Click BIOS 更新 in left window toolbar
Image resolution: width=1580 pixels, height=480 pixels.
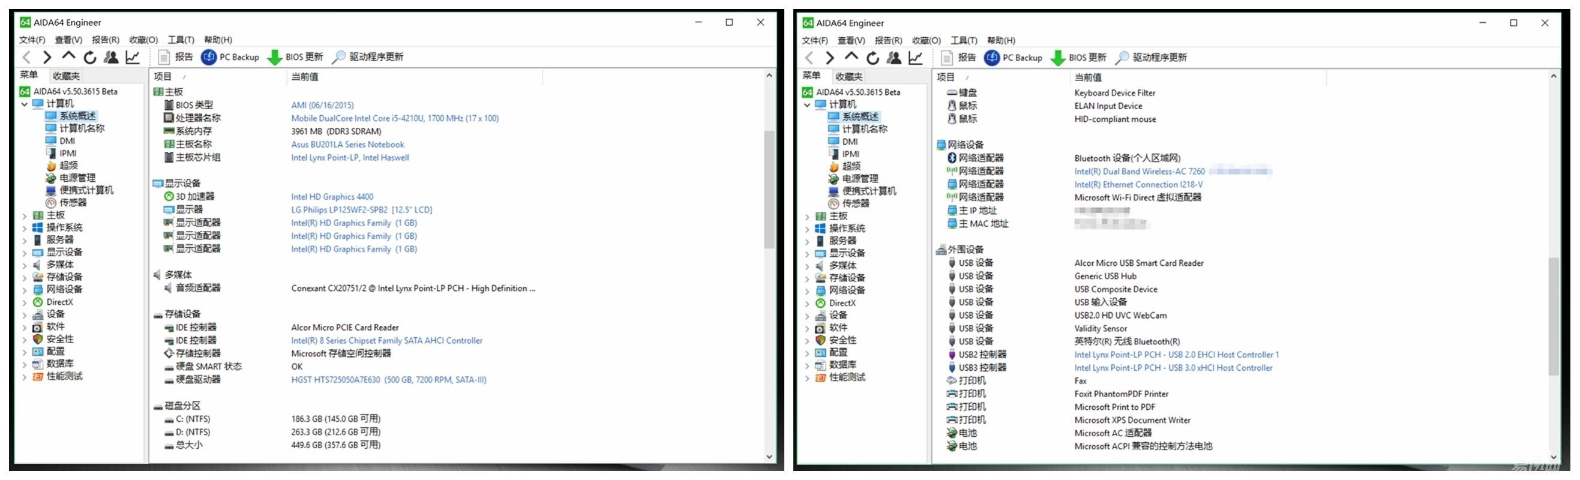coord(295,57)
